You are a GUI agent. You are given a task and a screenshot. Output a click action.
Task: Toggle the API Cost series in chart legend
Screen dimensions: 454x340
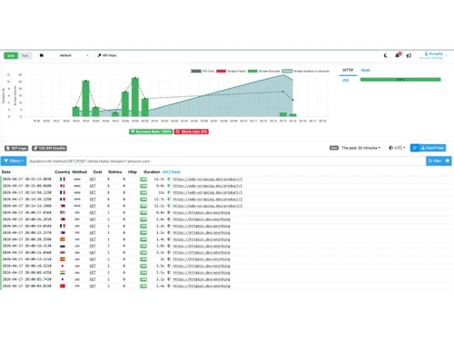pos(202,71)
